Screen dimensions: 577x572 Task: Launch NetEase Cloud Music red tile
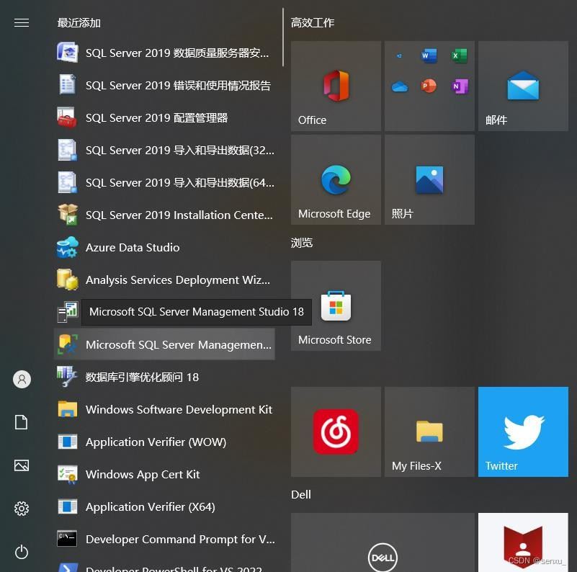(336, 432)
